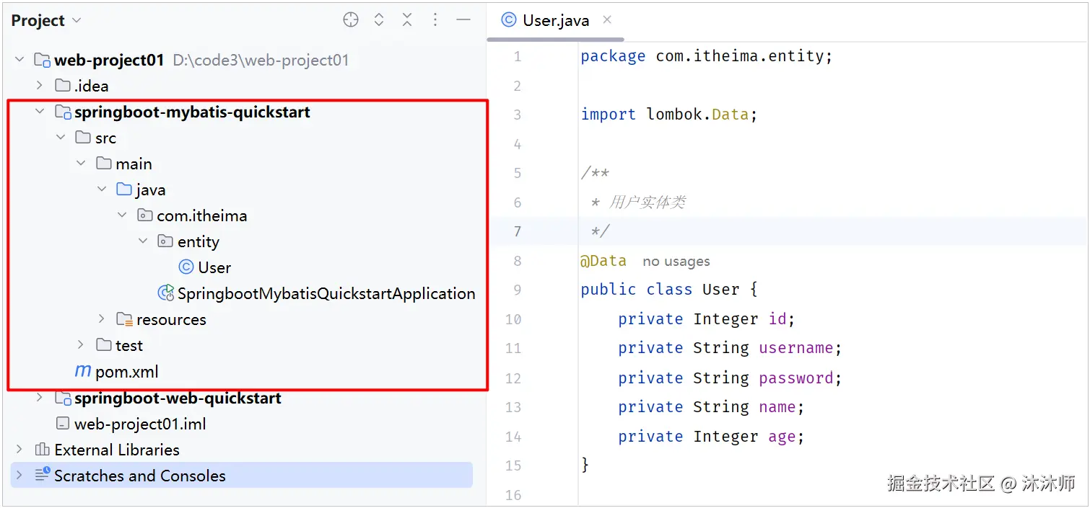Collapse the web-project01 root node

point(19,60)
